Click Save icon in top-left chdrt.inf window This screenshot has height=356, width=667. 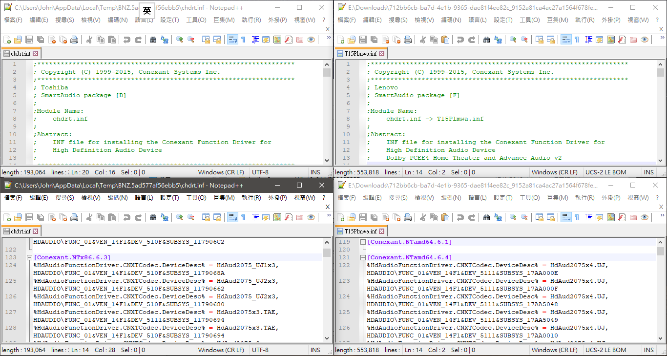point(29,40)
